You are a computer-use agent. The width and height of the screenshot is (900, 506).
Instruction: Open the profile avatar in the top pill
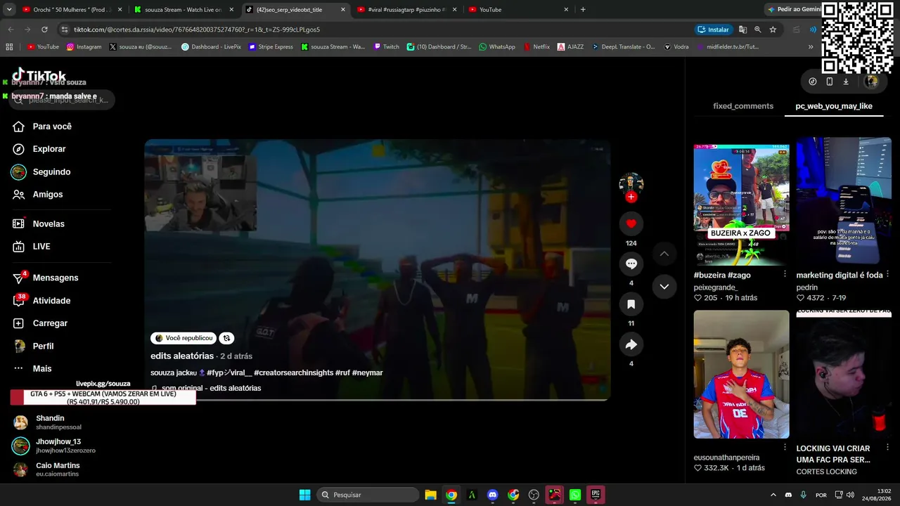[871, 82]
